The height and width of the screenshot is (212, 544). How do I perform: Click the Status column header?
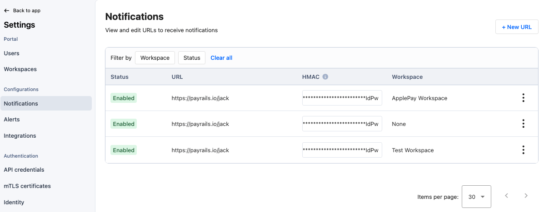pos(120,77)
